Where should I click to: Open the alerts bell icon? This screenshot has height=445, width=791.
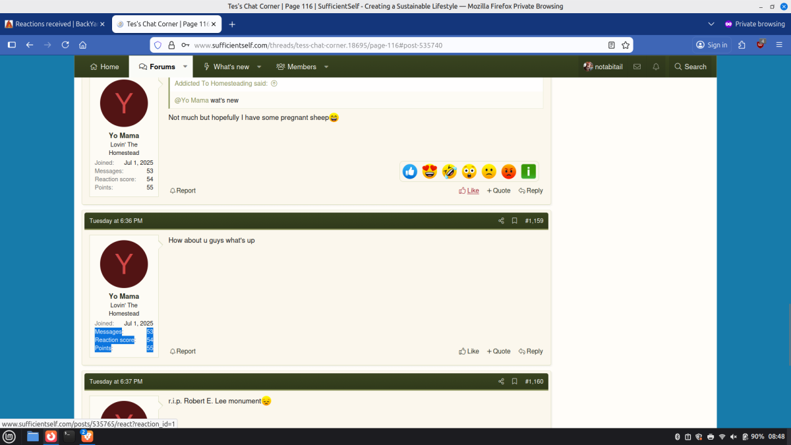(656, 67)
